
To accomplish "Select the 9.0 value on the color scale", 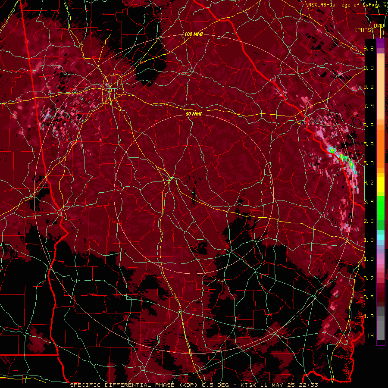I will click(369, 68).
